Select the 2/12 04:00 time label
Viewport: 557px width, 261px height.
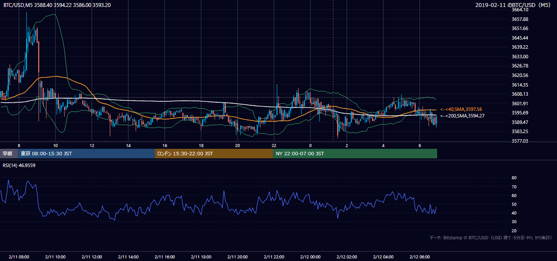point(383,257)
